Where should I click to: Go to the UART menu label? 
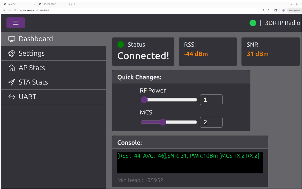pyautogui.click(x=27, y=97)
